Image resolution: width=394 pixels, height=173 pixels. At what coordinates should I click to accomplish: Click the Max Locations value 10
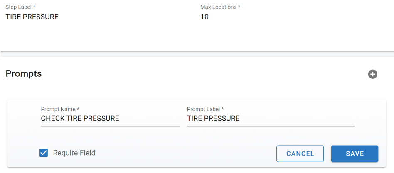pyautogui.click(x=204, y=17)
